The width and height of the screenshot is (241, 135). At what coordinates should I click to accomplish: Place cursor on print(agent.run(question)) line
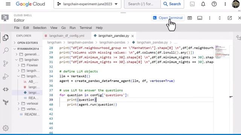click(92, 105)
